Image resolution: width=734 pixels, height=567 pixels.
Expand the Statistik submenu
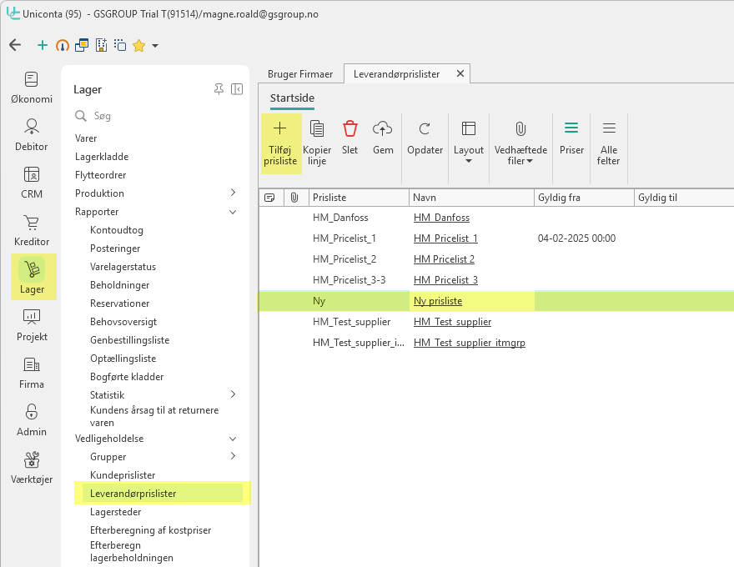[233, 394]
